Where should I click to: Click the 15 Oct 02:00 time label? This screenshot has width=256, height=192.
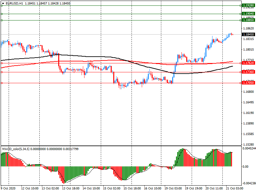[112, 188]
